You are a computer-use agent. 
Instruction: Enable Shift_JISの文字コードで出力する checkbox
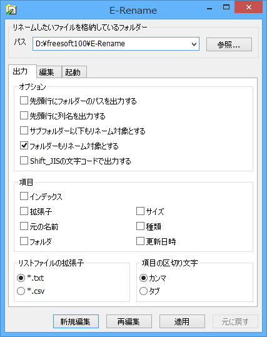(x=24, y=161)
